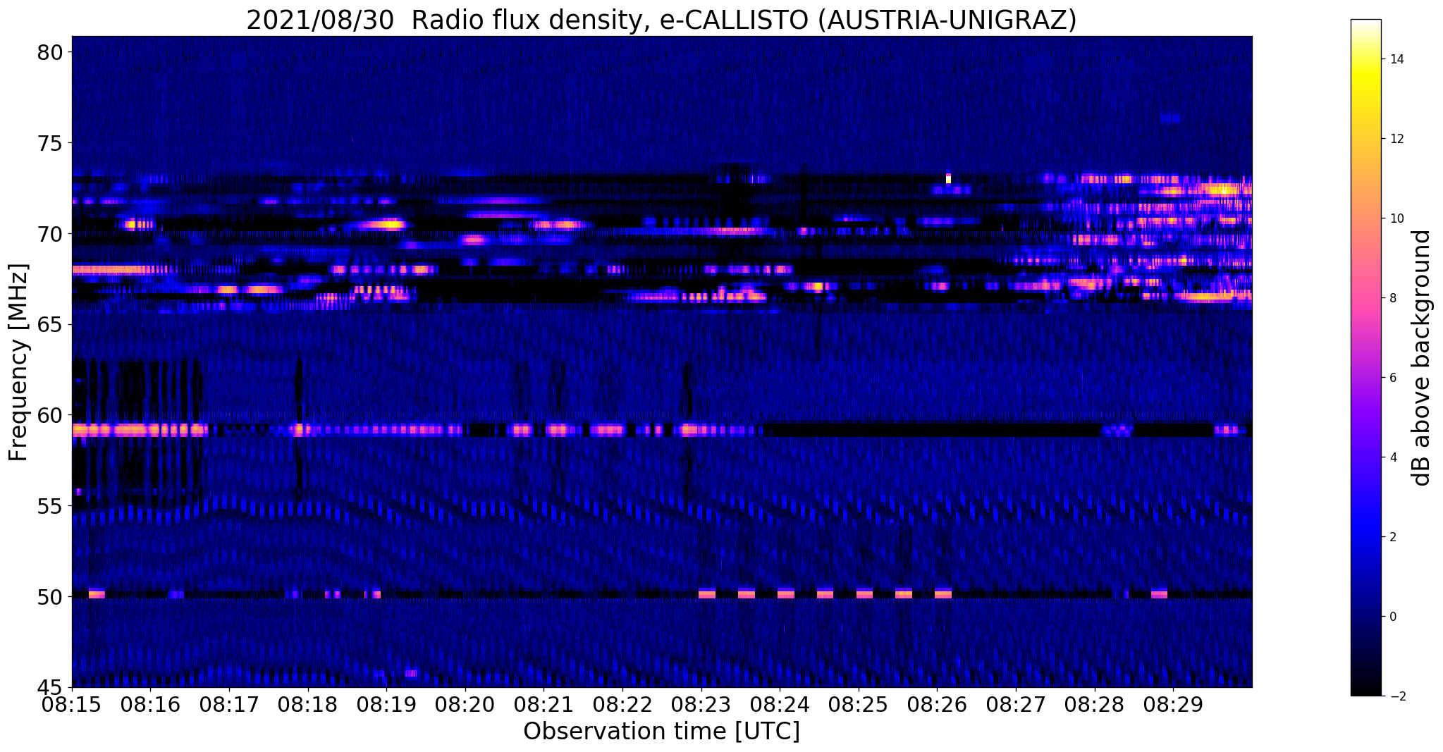Click the 08:25 time tick label
The height and width of the screenshot is (752, 1443).
tap(859, 705)
